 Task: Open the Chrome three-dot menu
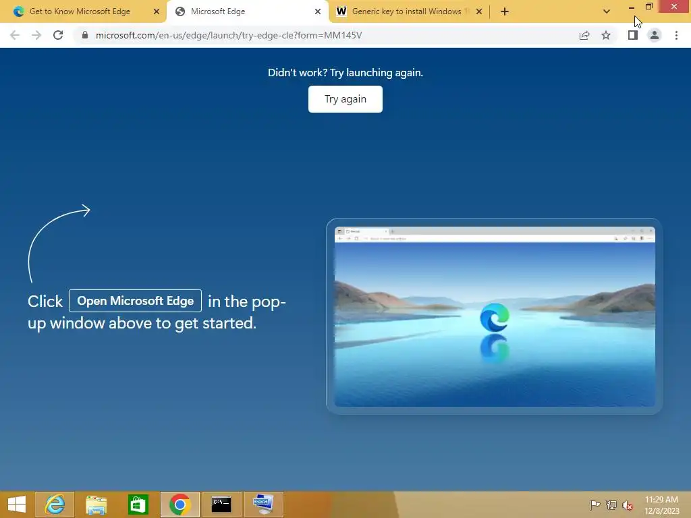676,35
